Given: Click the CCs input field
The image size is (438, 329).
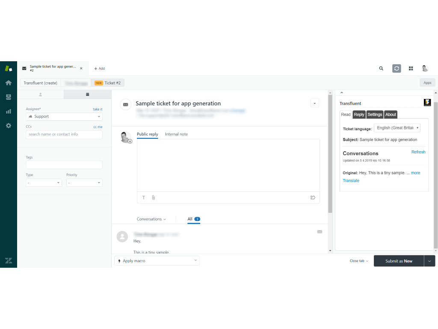Looking at the screenshot, I should point(64,135).
